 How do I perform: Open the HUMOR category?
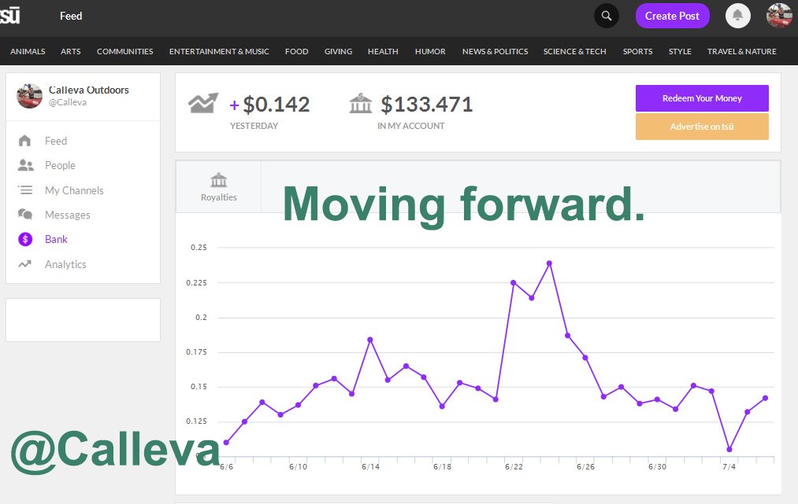[x=430, y=51]
